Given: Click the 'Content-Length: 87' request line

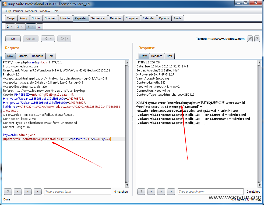Looking at the screenshot, I should point(17,127).
